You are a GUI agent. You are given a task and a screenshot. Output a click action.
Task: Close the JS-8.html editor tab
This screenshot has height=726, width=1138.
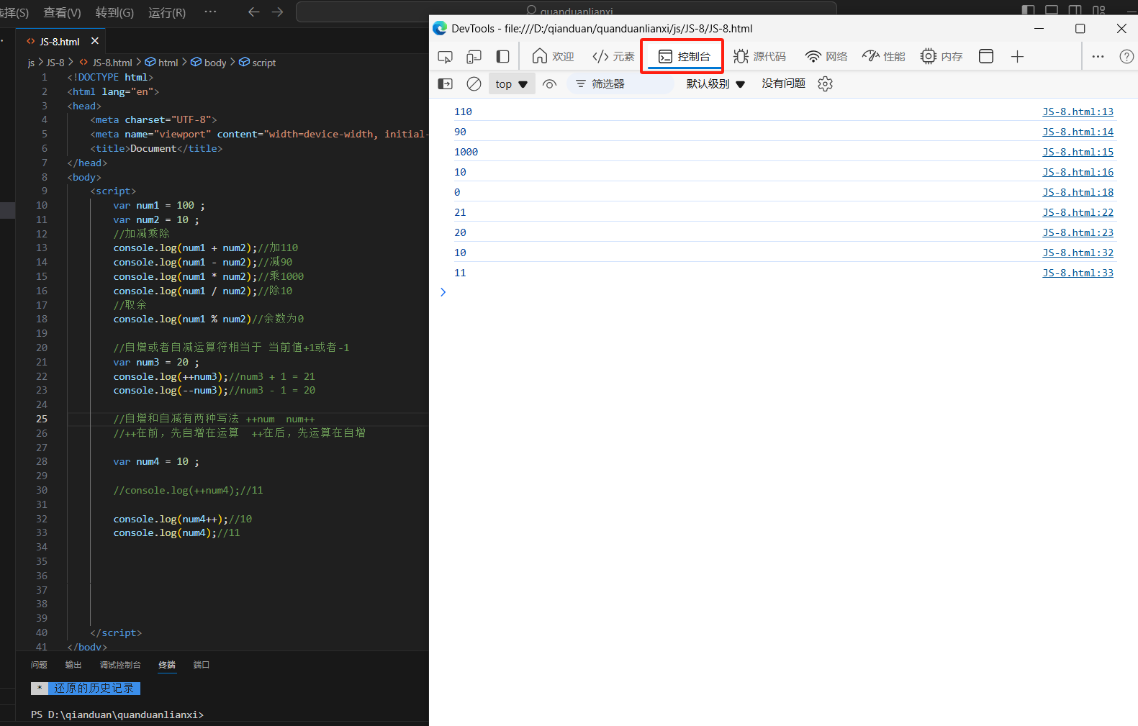pyautogui.click(x=94, y=41)
